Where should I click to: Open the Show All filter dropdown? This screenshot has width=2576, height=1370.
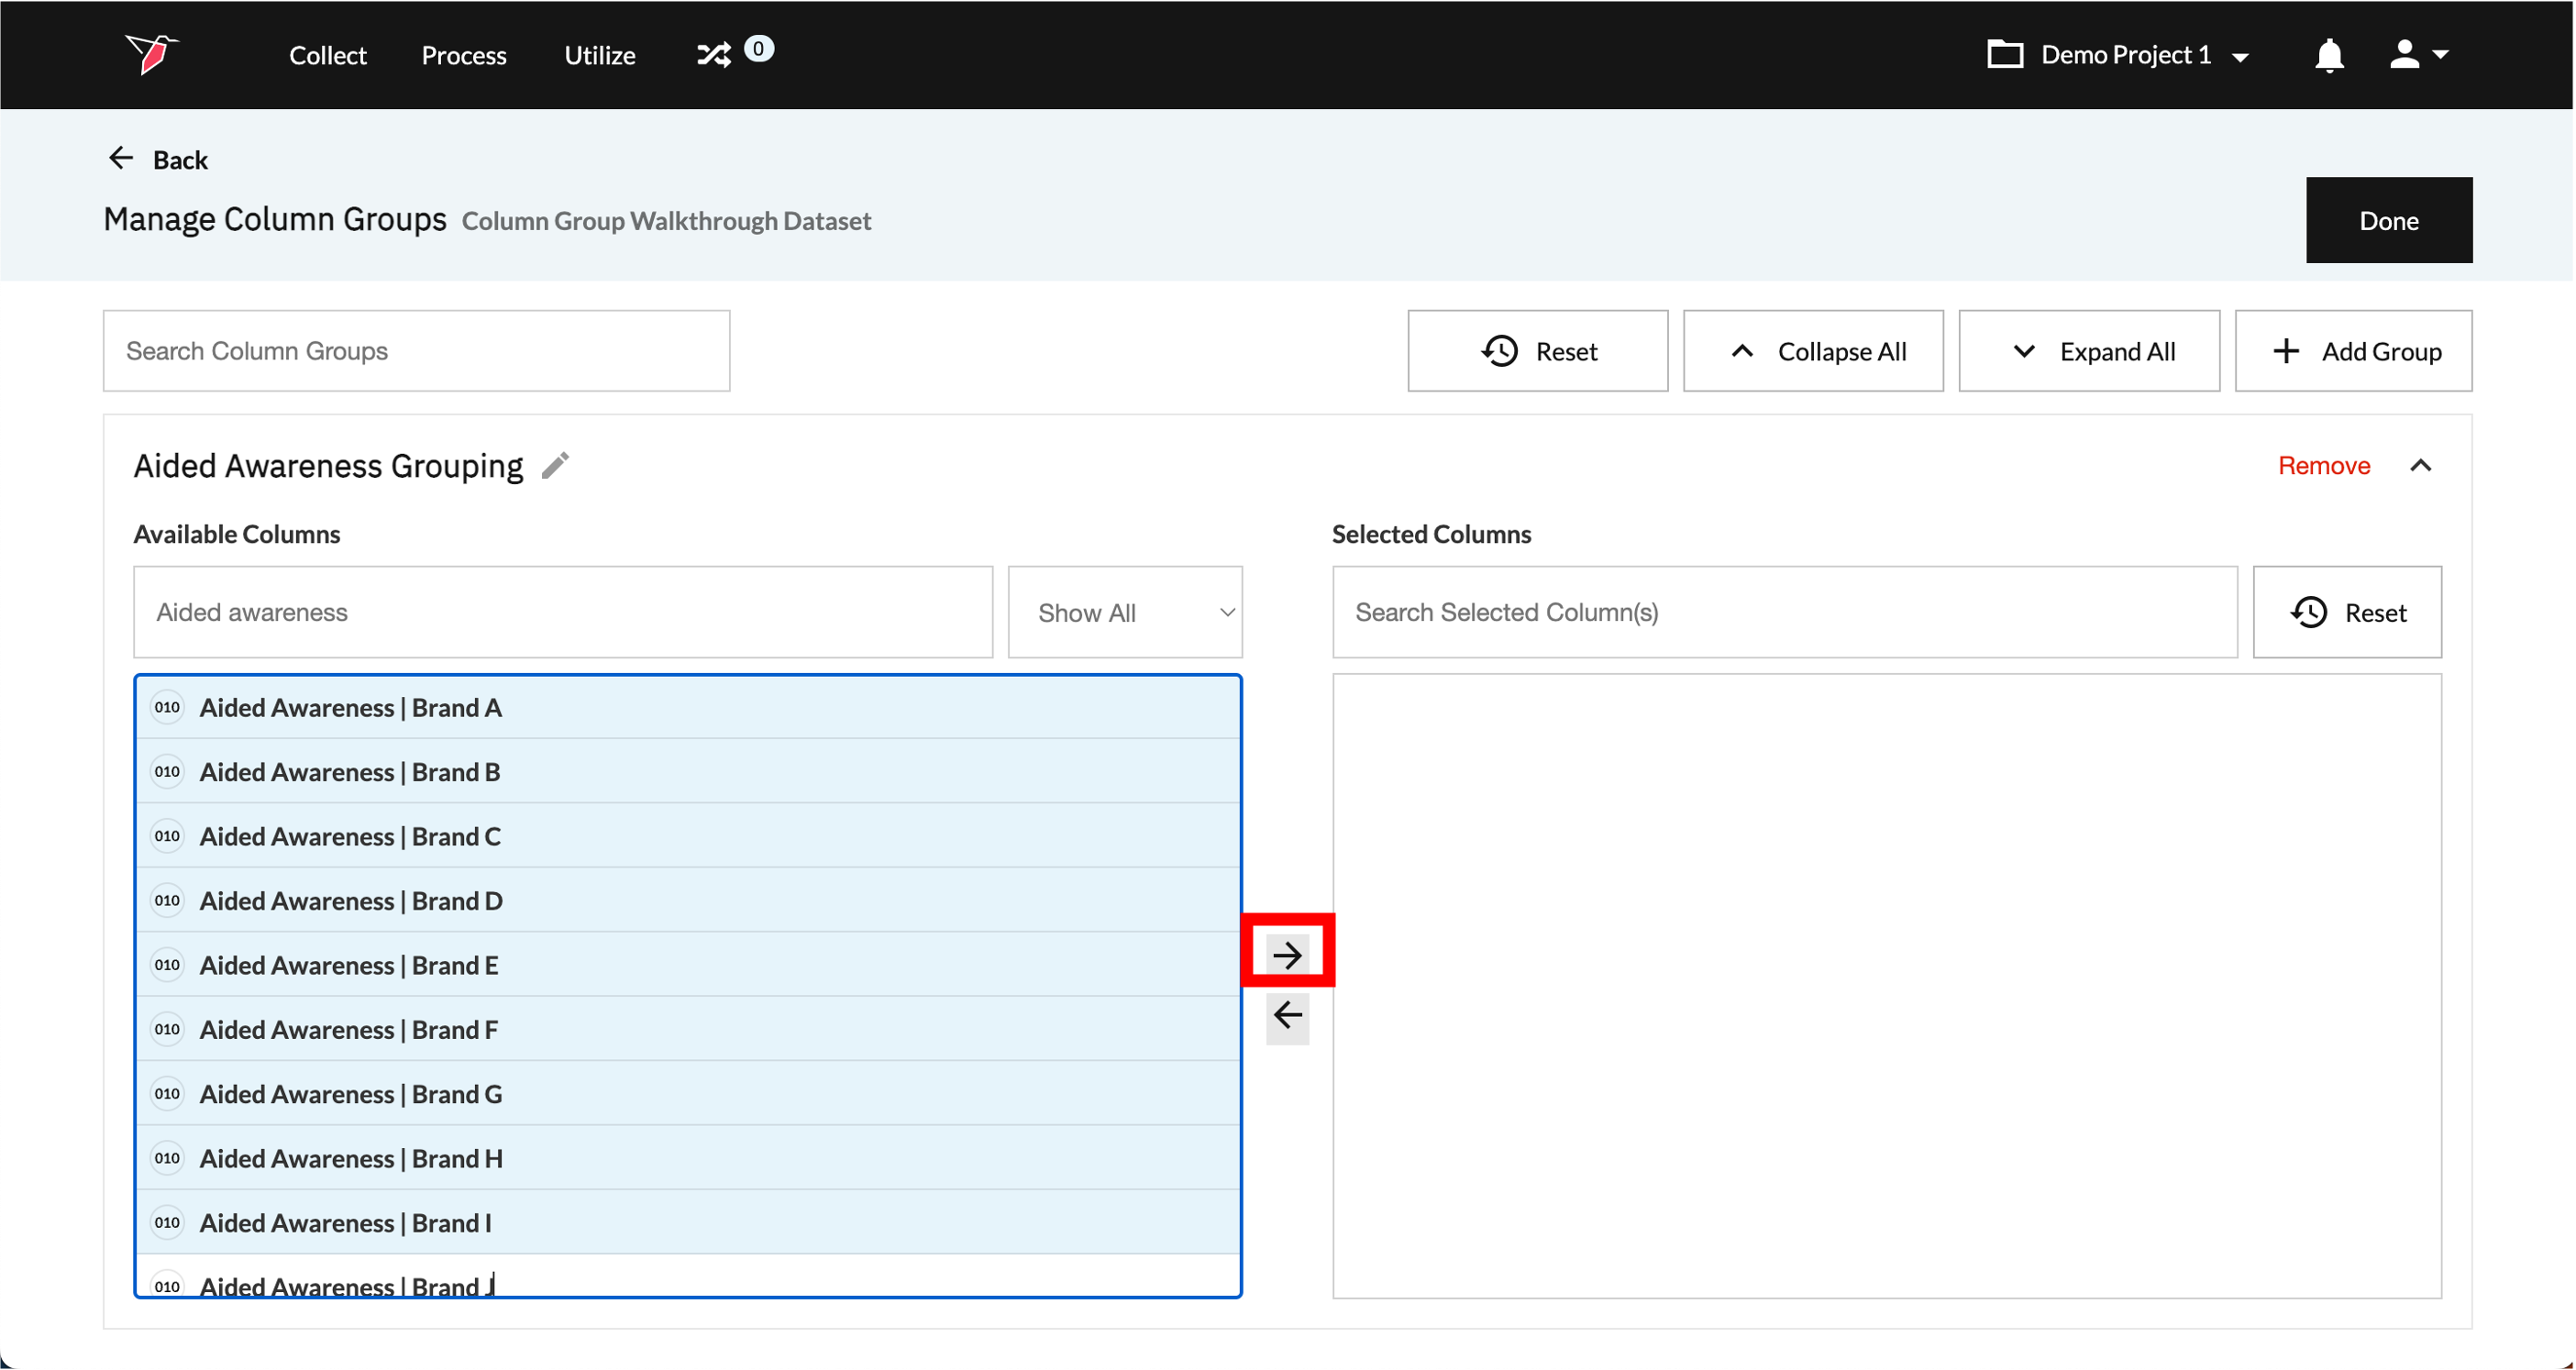1124,612
